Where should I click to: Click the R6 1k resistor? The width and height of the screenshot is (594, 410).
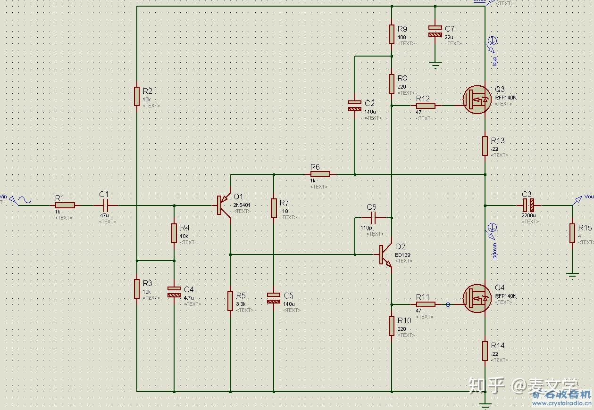tap(320, 174)
